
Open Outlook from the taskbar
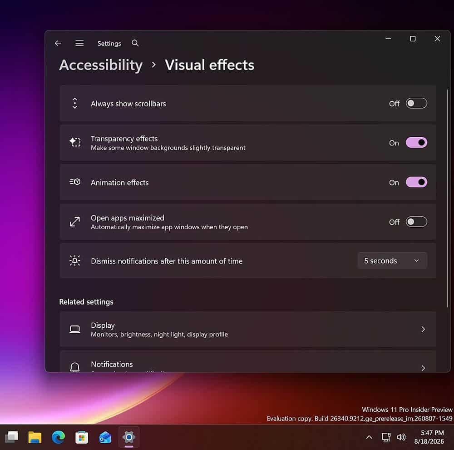coord(105,437)
